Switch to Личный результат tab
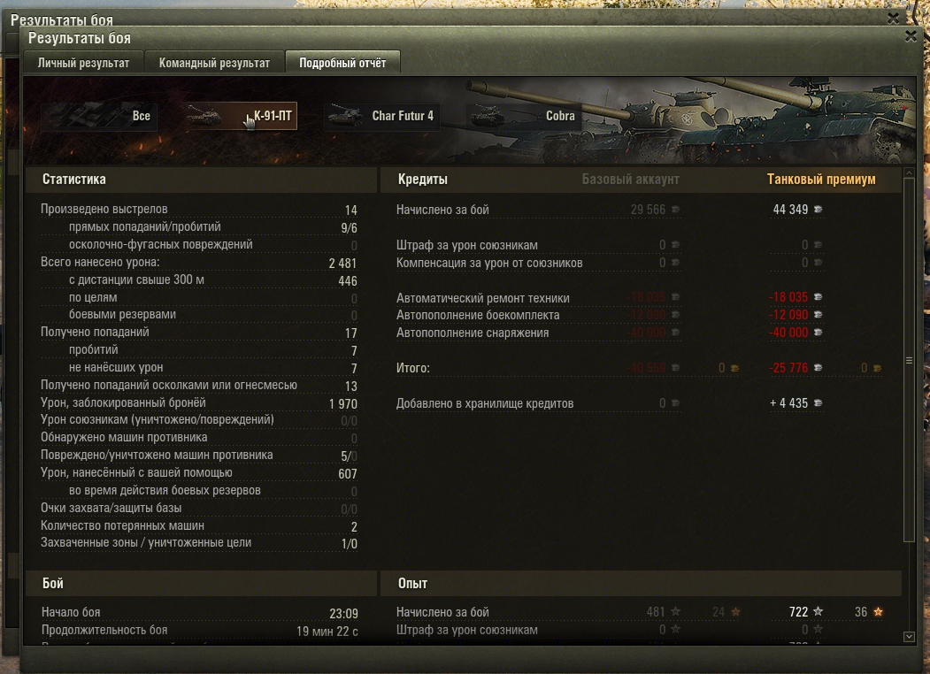930x674 pixels. click(x=84, y=63)
